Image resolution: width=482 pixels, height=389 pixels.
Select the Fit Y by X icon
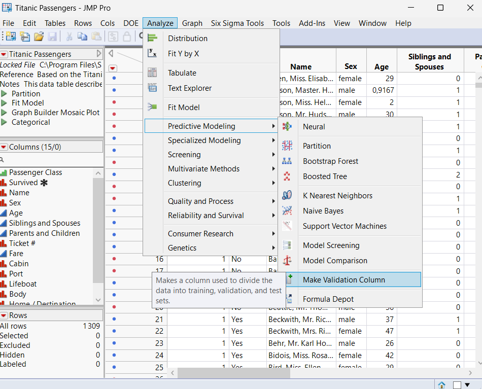point(152,52)
